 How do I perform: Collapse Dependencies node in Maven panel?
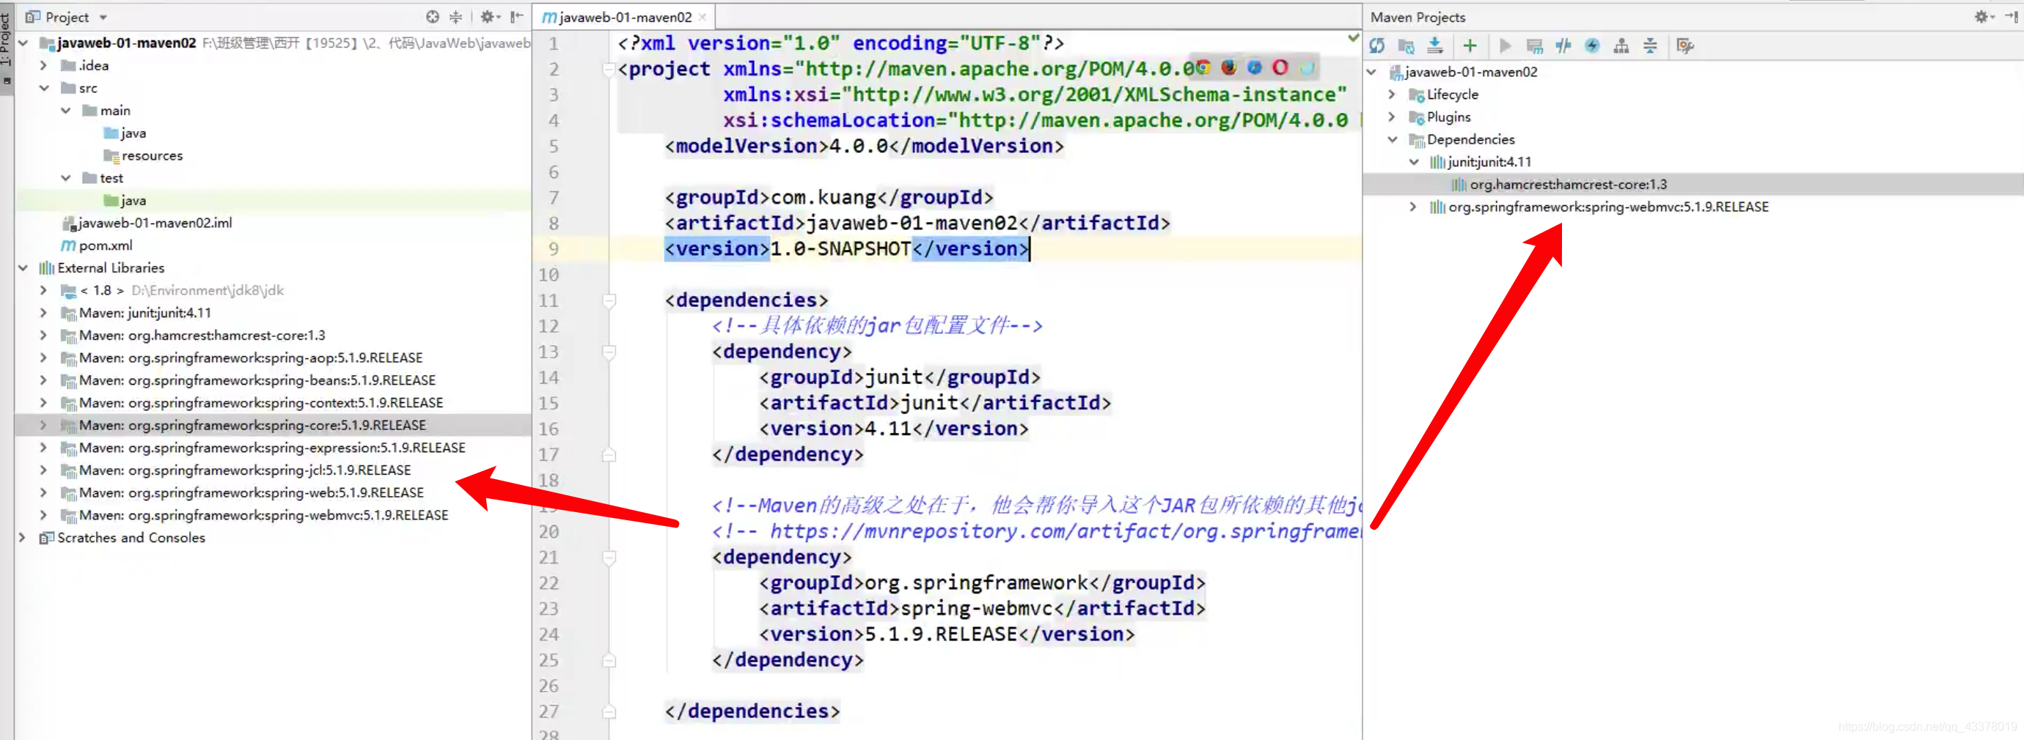coord(1393,140)
